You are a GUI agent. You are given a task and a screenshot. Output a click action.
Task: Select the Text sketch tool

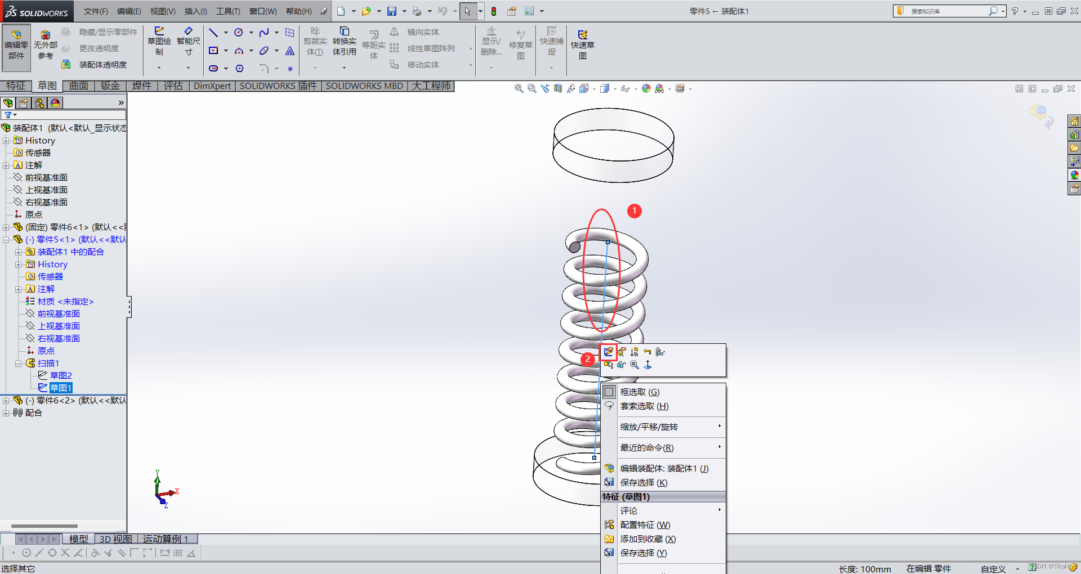click(290, 51)
